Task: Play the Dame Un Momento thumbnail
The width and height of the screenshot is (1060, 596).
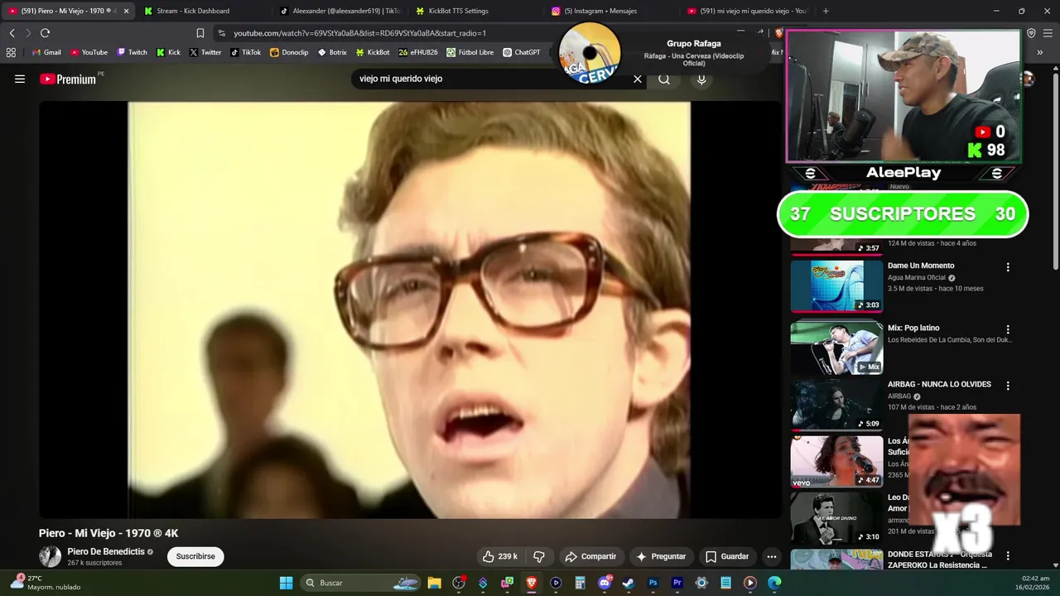Action: 836,286
